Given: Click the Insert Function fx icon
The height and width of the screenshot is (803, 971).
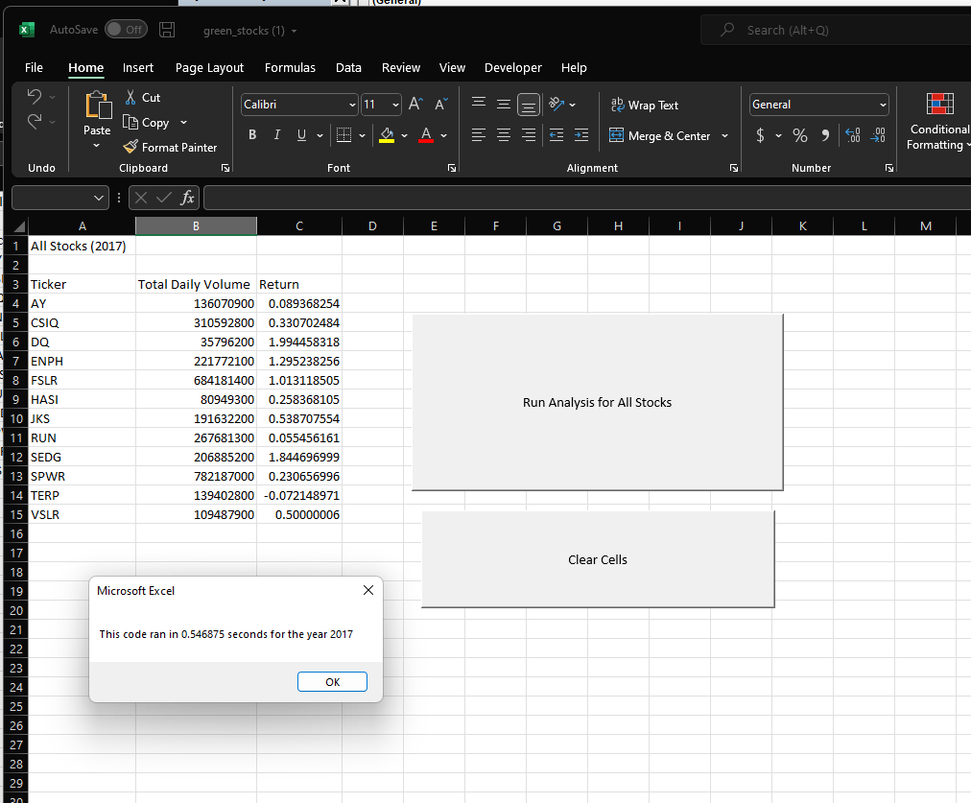Looking at the screenshot, I should (x=187, y=199).
